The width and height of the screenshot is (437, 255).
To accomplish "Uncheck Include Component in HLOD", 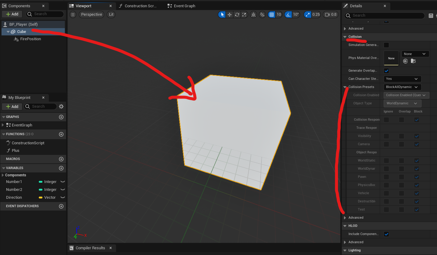I will pyautogui.click(x=386, y=234).
